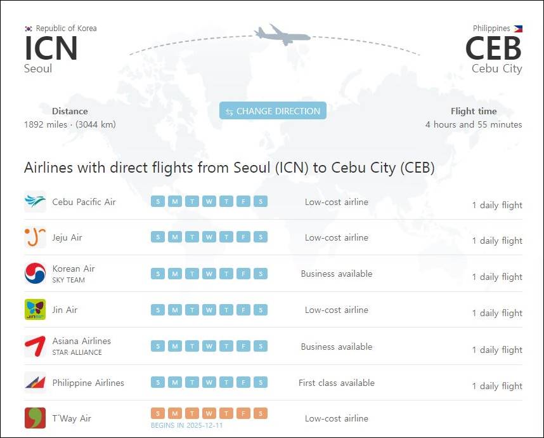544x438 pixels.
Task: Select orange Friday badge for T'Way Air
Action: coord(243,413)
